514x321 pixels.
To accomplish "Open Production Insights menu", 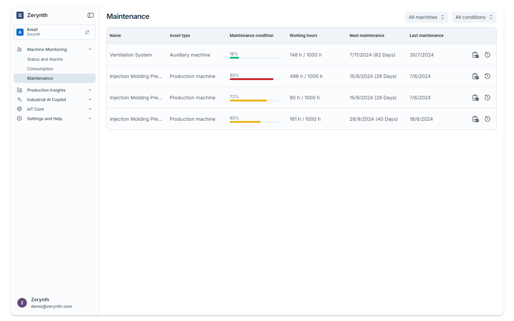I will (x=46, y=90).
